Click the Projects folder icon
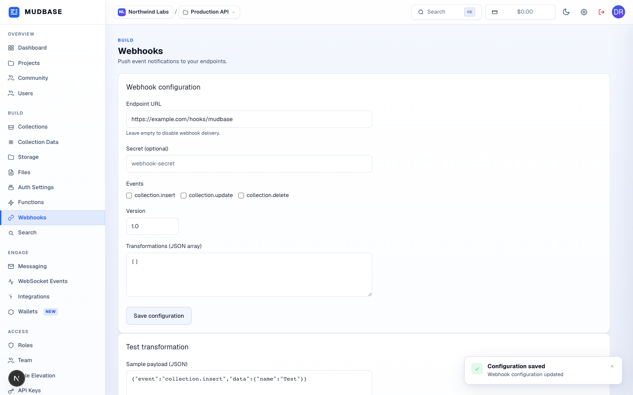The width and height of the screenshot is (633, 395). tap(11, 63)
